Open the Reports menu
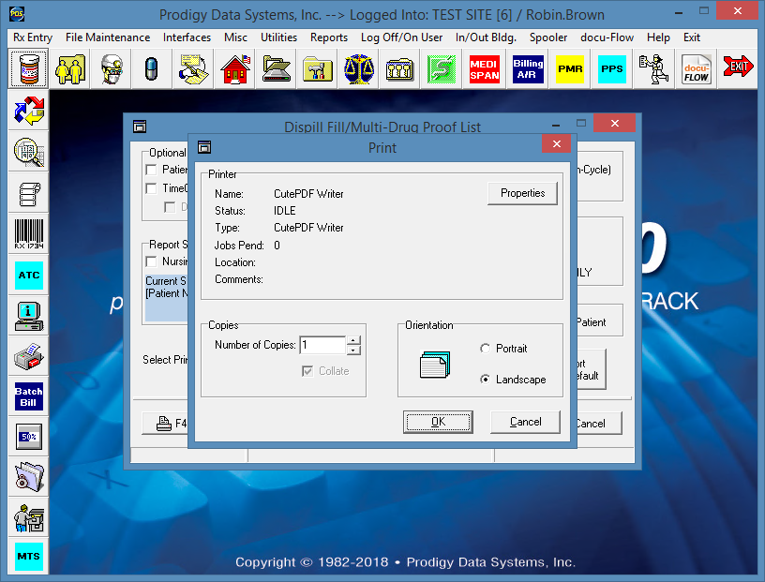 pyautogui.click(x=329, y=37)
